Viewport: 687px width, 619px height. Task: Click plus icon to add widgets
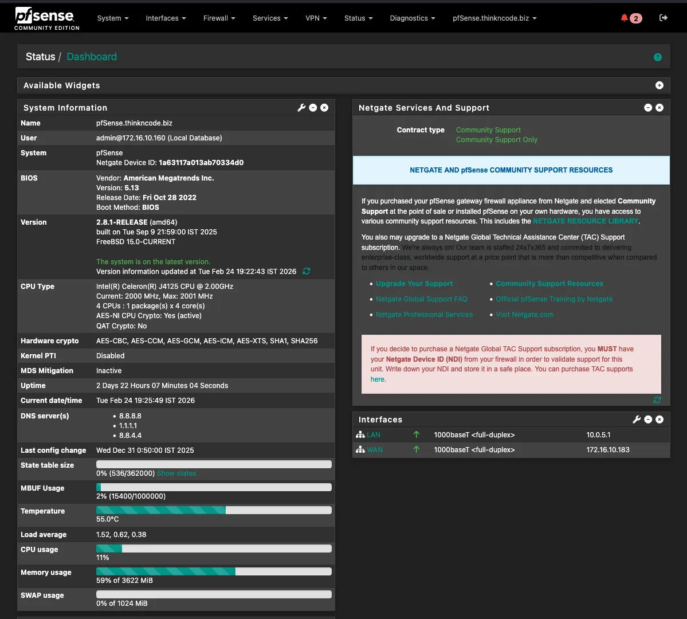pos(659,85)
